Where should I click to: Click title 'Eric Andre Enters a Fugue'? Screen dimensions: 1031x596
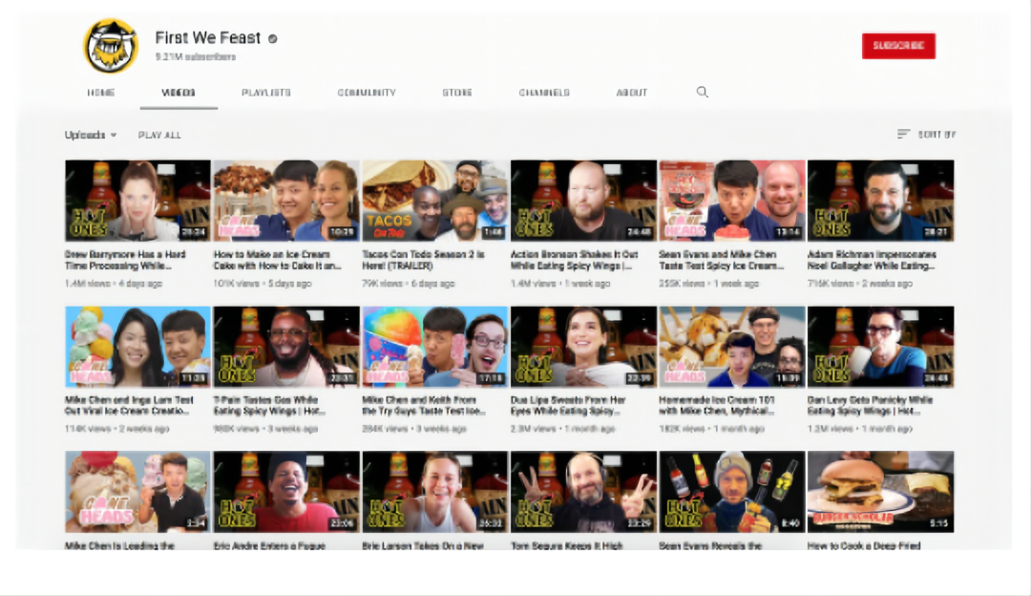click(x=269, y=545)
